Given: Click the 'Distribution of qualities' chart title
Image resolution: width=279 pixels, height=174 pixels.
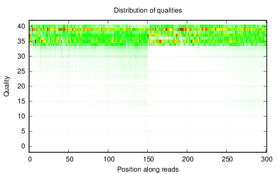Looking at the screenshot, I should coord(148,10).
